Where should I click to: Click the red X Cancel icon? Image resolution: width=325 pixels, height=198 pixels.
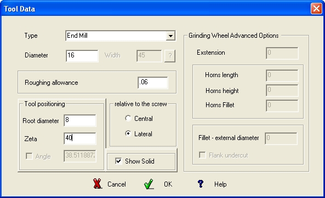(98, 184)
